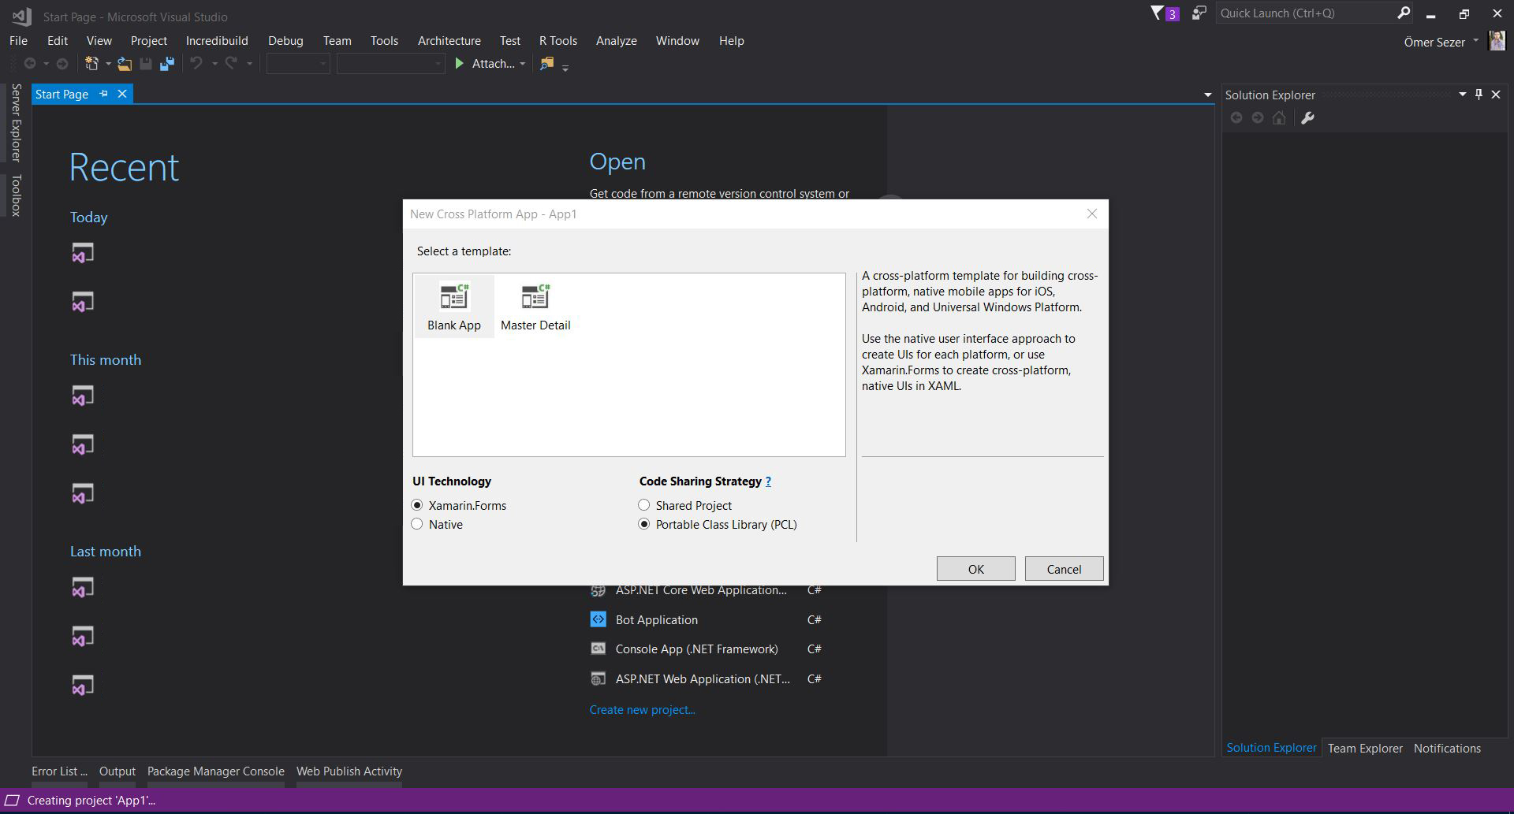Image resolution: width=1514 pixels, height=814 pixels.
Task: Open the notifications flag with badge 3
Action: pos(1164,13)
